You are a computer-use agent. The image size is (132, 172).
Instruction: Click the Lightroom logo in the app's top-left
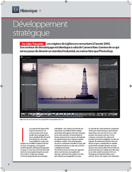22,57
